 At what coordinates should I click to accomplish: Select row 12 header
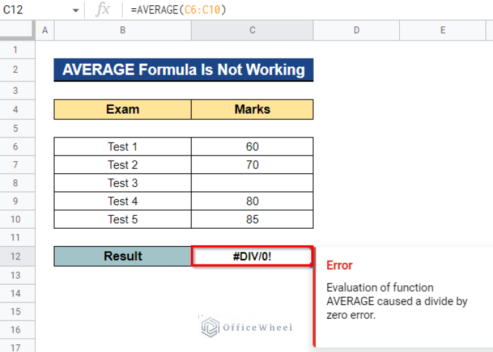coord(17,256)
